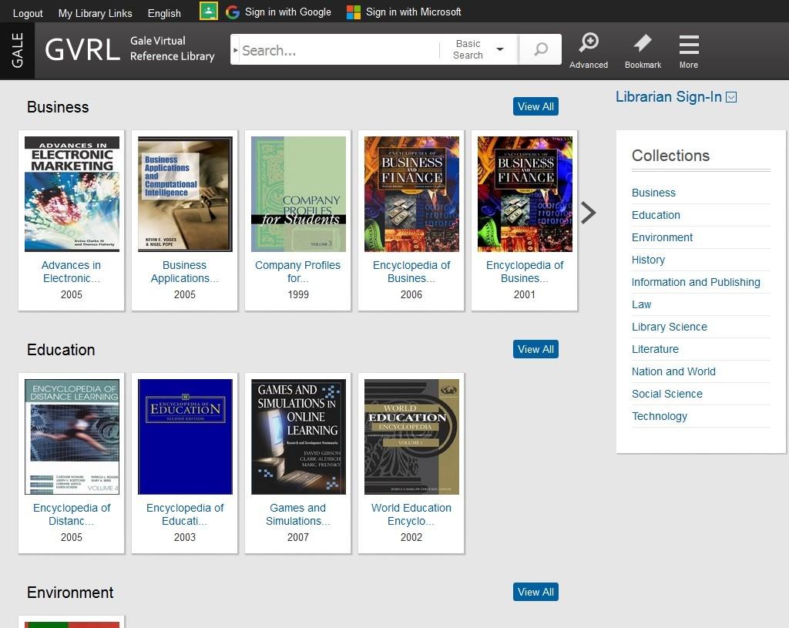Click the GVRL logo

click(x=82, y=49)
